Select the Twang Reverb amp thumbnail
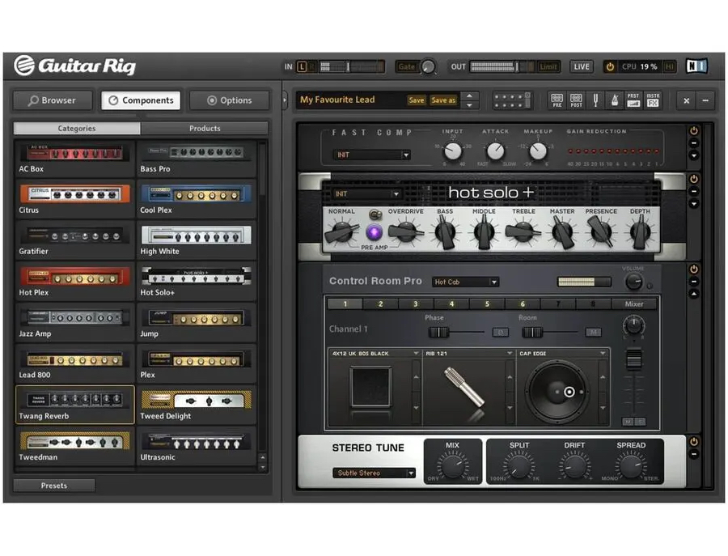Screen dimensions: 728x556 (74, 401)
